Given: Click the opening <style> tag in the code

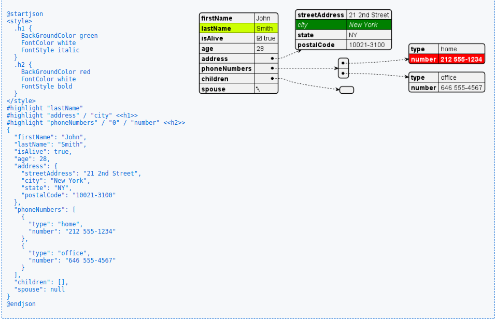Looking at the screenshot, I should click(19, 21).
